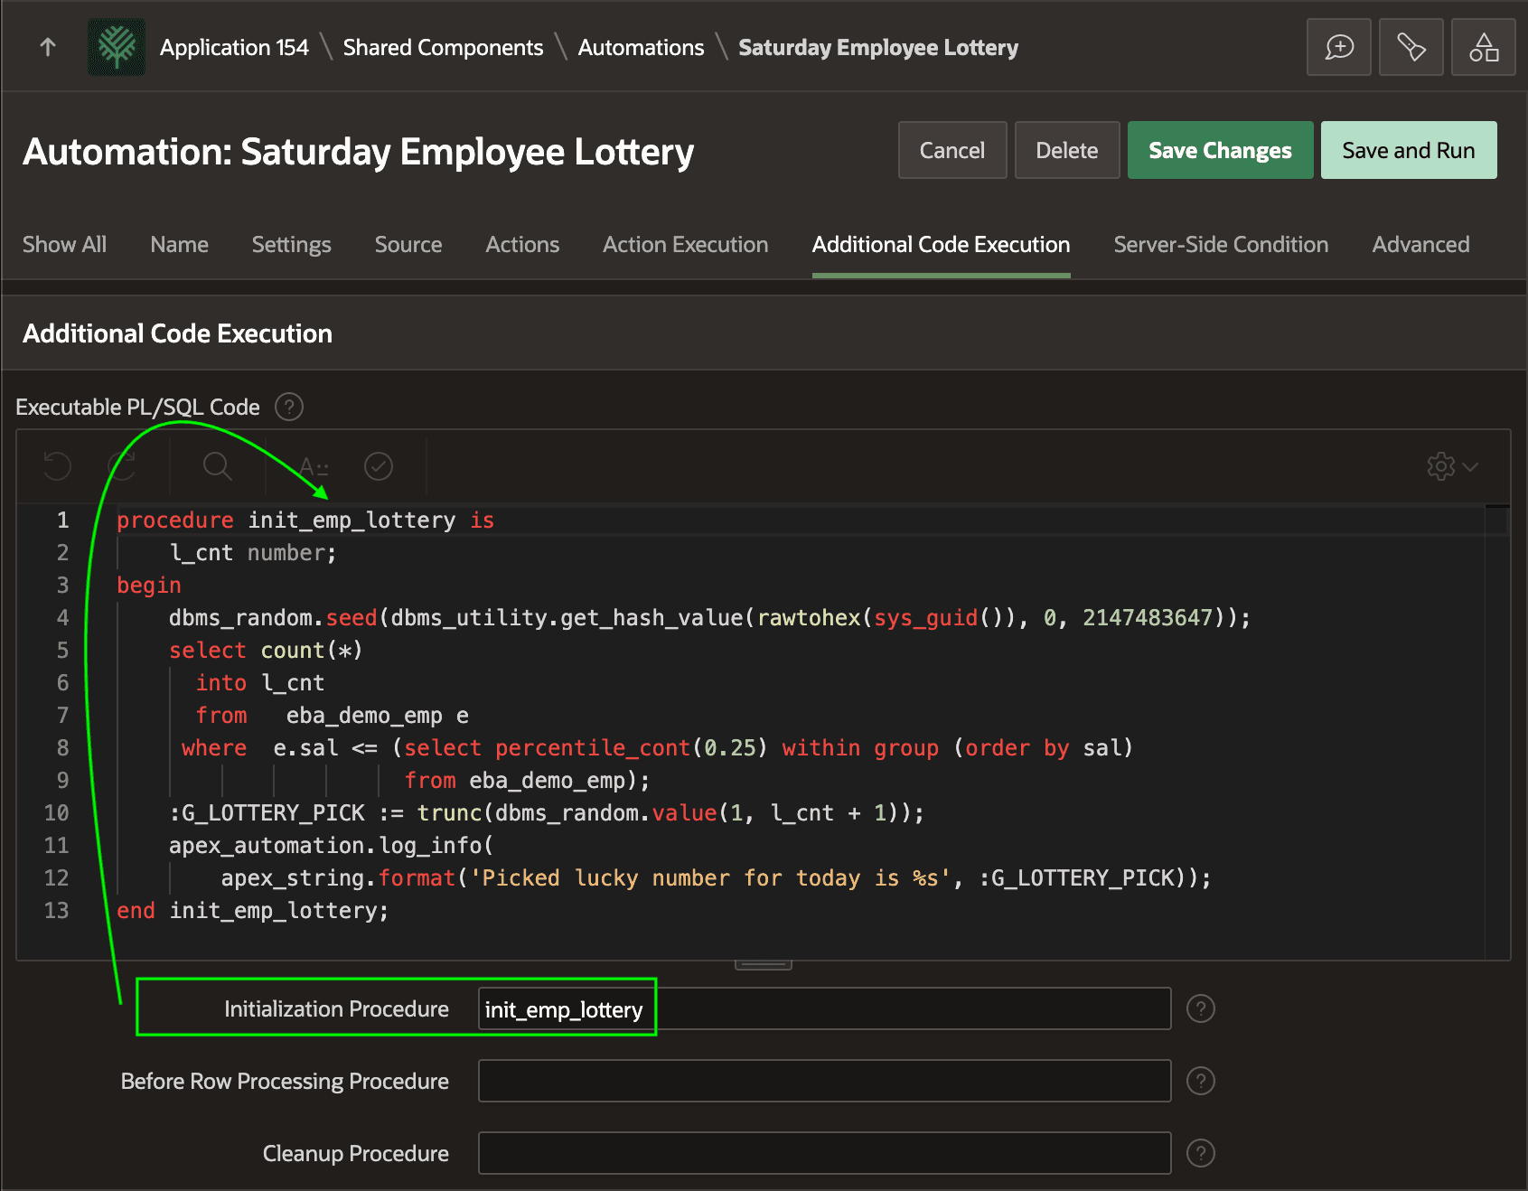Open the code editor search tool
The width and height of the screenshot is (1528, 1191).
pos(218,466)
